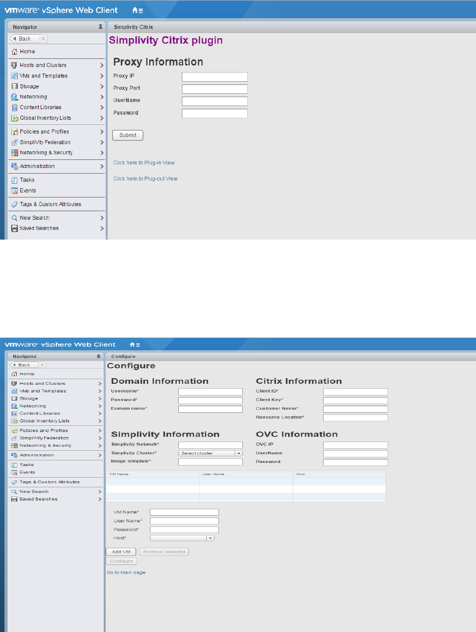Focus Image template input field
This screenshot has height=632, width=476.
tap(210, 462)
